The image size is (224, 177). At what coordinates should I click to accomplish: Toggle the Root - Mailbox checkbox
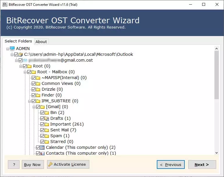(x=29, y=72)
